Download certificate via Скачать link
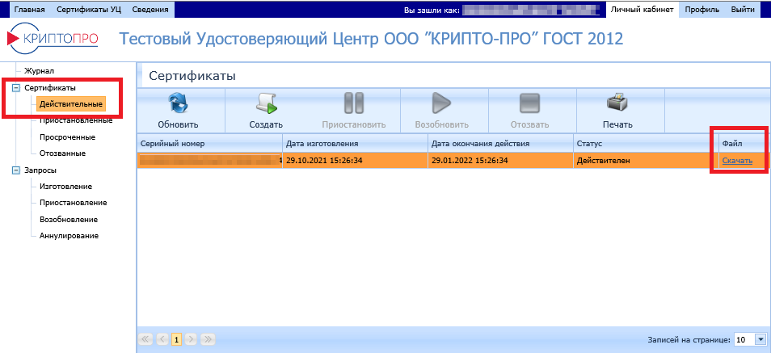The image size is (771, 353). coord(737,160)
